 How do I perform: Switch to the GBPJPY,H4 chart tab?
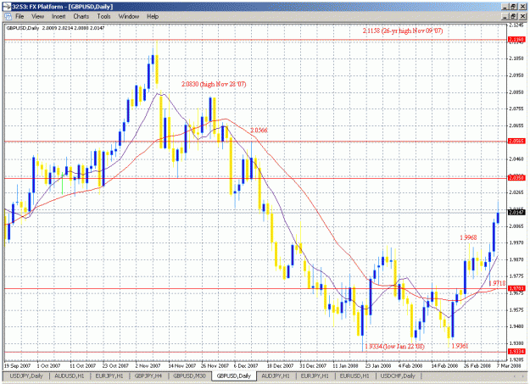click(x=148, y=376)
